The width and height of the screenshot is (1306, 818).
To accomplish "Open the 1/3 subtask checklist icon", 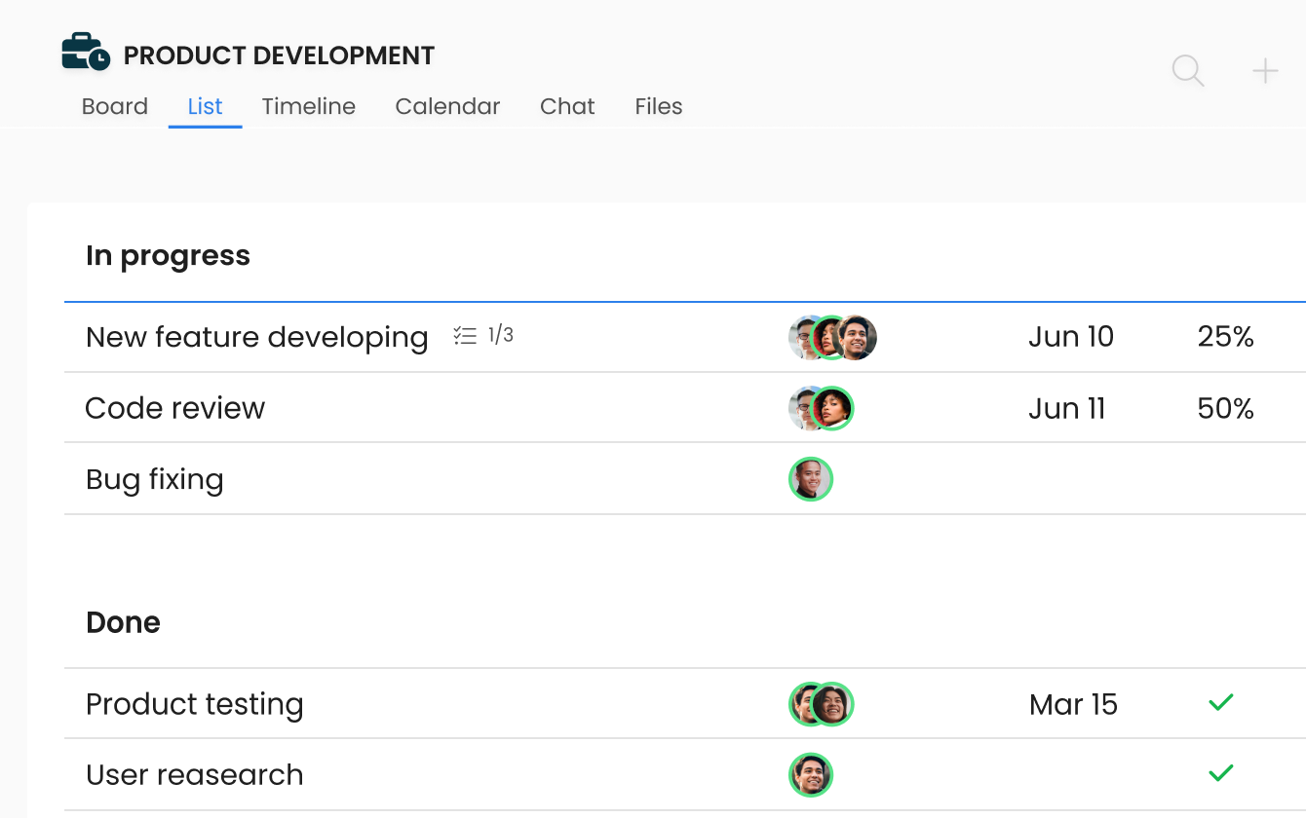I will (x=465, y=336).
